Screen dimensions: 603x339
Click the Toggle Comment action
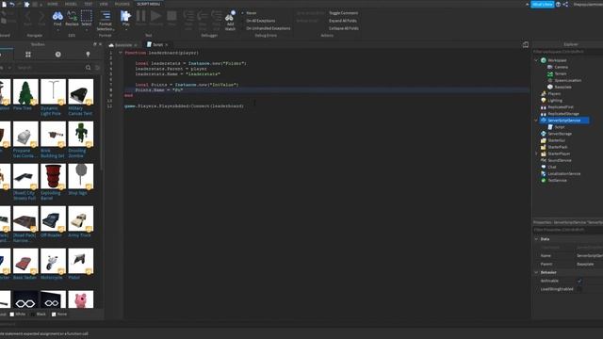343,13
